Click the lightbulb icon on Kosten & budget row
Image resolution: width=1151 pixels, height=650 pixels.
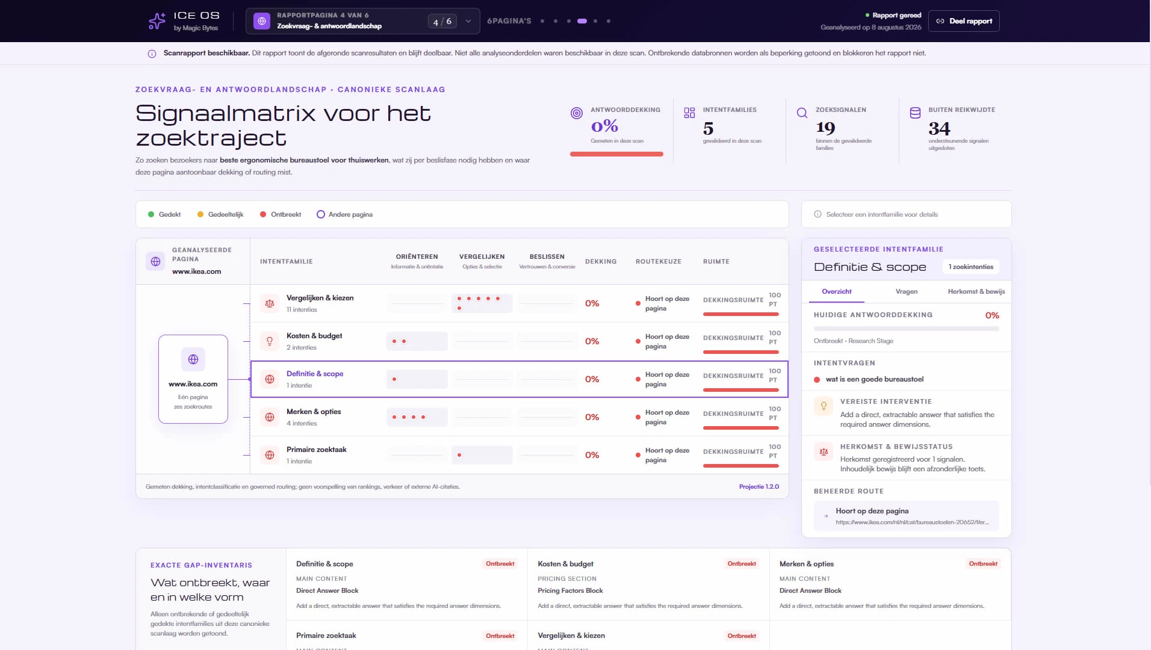click(x=270, y=341)
